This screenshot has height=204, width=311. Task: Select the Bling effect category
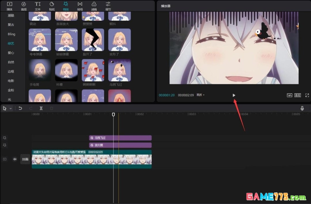pos(12,34)
